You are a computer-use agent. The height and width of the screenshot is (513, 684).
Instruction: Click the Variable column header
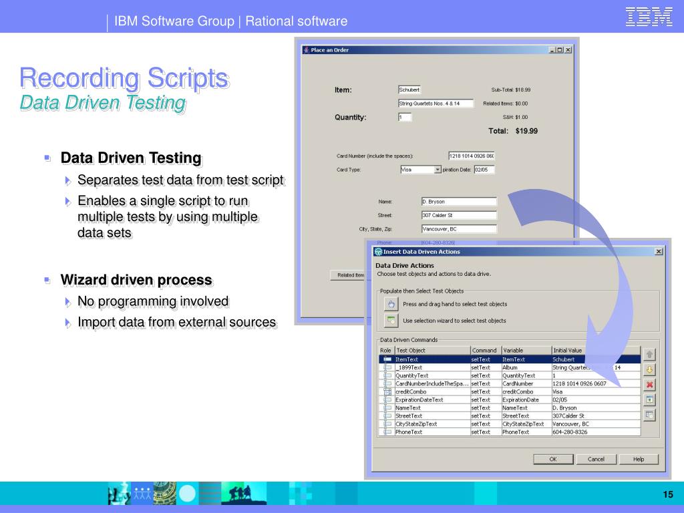click(x=526, y=350)
